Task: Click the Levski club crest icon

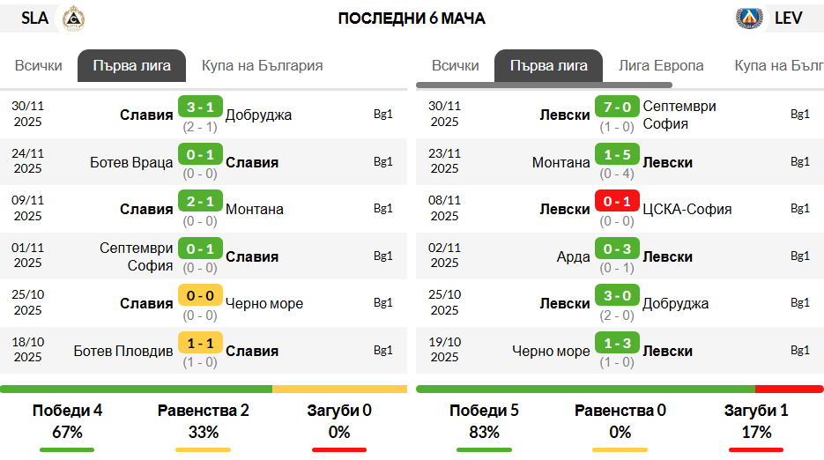Action: [x=749, y=19]
